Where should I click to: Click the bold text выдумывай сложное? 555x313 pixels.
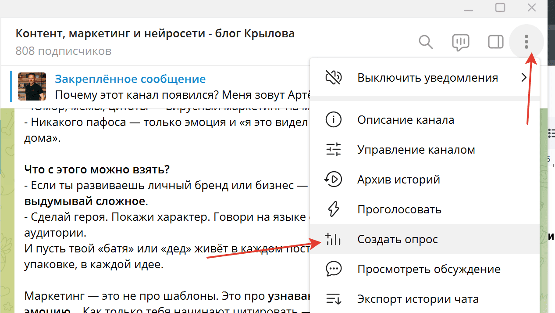(84, 201)
